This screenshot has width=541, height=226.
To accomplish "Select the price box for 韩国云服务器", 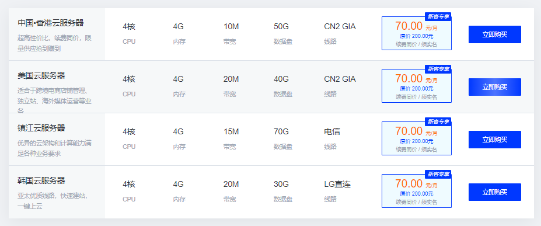I will coord(417,191).
